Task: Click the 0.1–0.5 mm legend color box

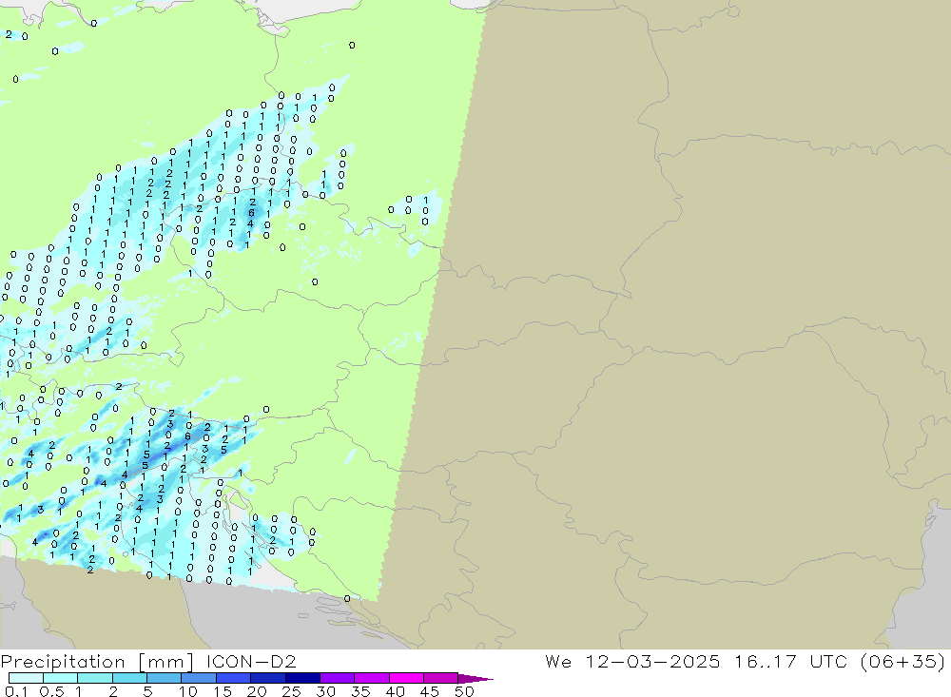Action: coord(26,678)
